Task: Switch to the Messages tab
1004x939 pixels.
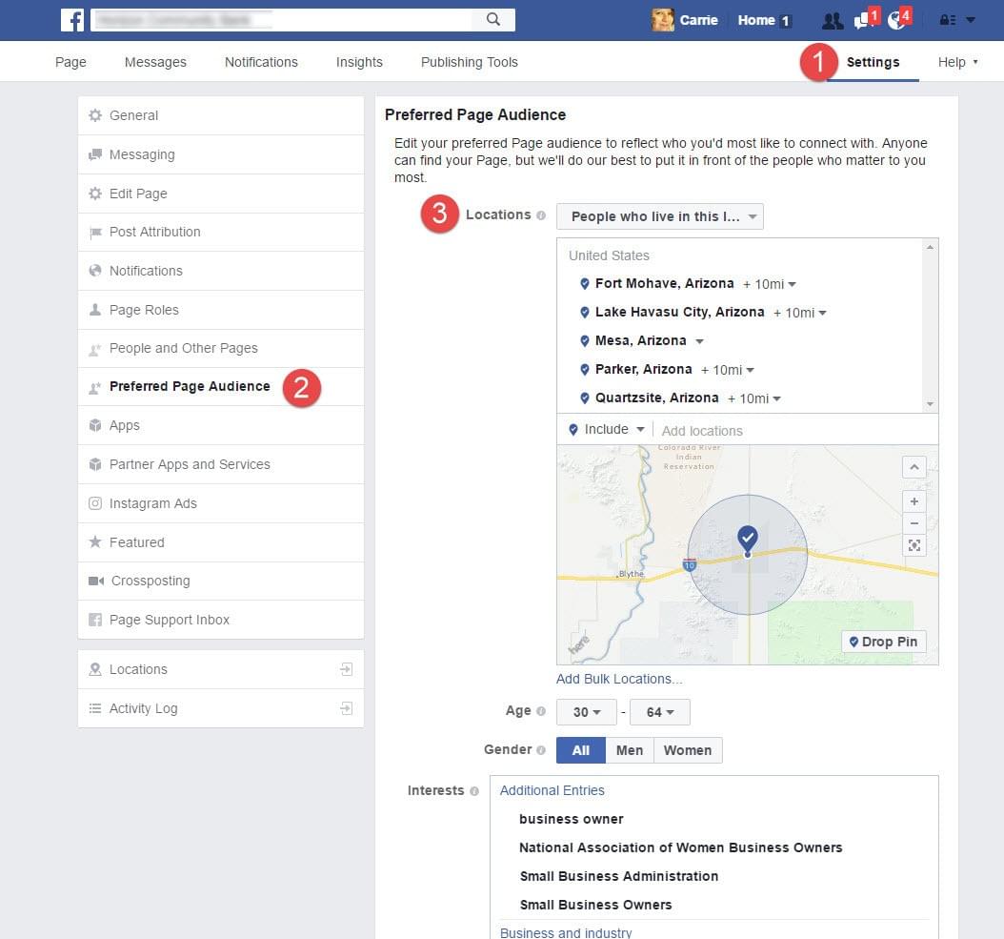Action: coord(155,62)
